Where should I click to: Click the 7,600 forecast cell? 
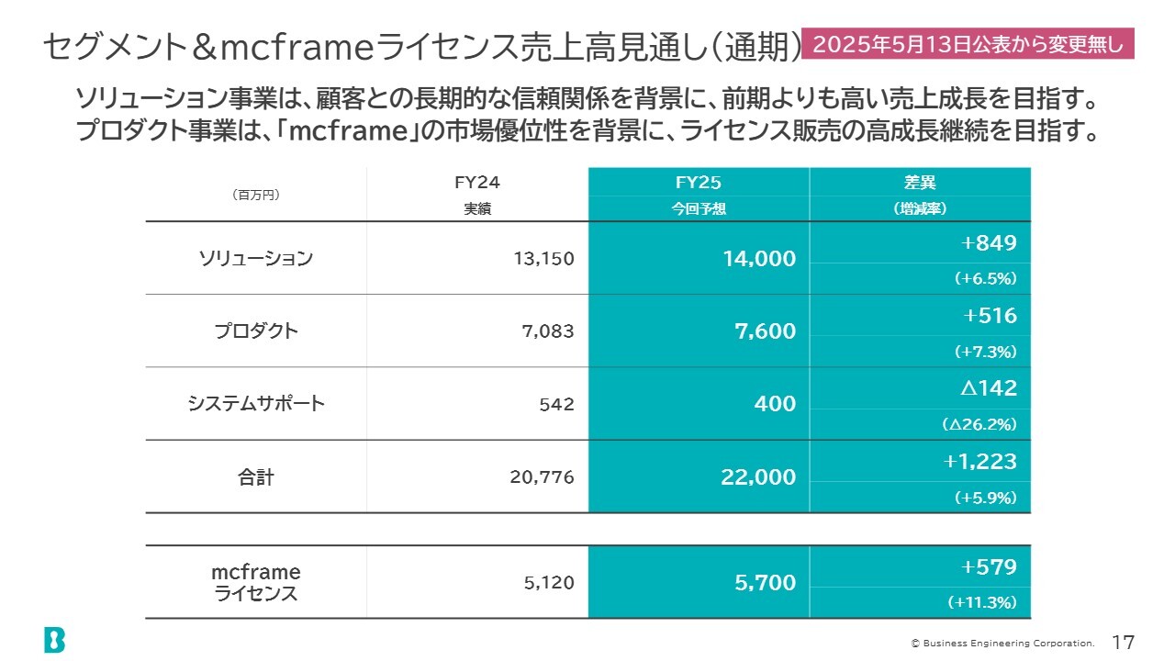[x=699, y=331]
